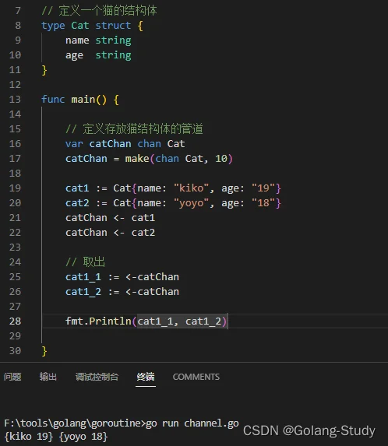Image resolution: width=388 pixels, height=446 pixels.
Task: Switch to the 输出 tab
Action: (x=48, y=377)
